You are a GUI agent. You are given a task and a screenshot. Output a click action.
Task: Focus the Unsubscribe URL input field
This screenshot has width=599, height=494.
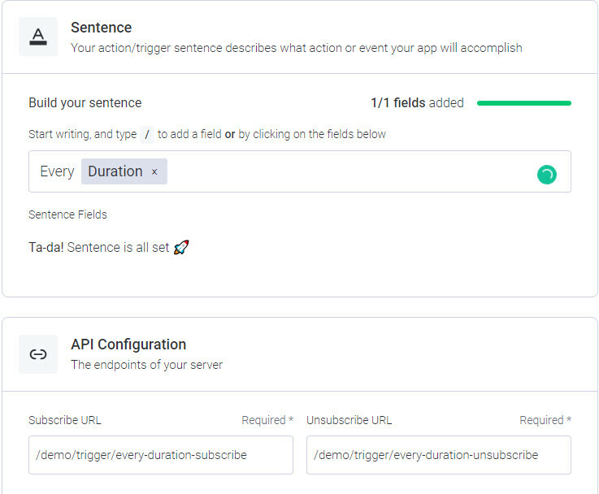pyautogui.click(x=439, y=455)
